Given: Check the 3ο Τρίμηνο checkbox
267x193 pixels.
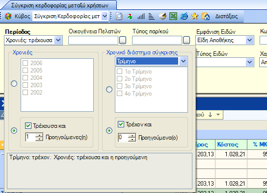Looking at the screenshot, I should pos(120,86).
